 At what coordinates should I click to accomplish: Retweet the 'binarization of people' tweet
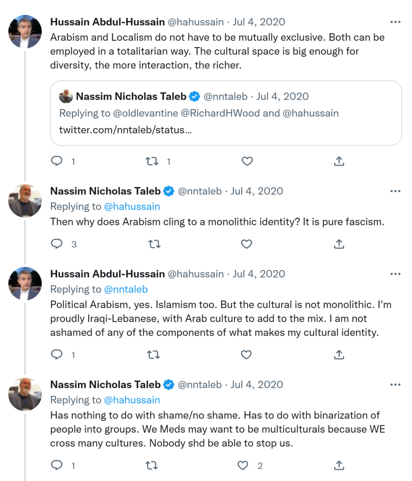[x=152, y=465]
